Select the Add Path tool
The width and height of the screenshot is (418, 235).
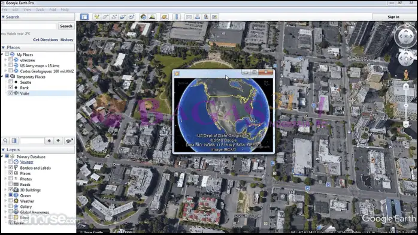click(x=114, y=17)
